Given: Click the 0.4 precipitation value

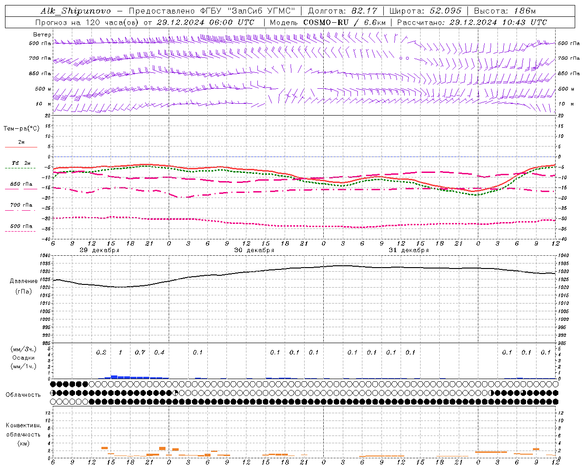Looking at the screenshot, I should coord(159,353).
